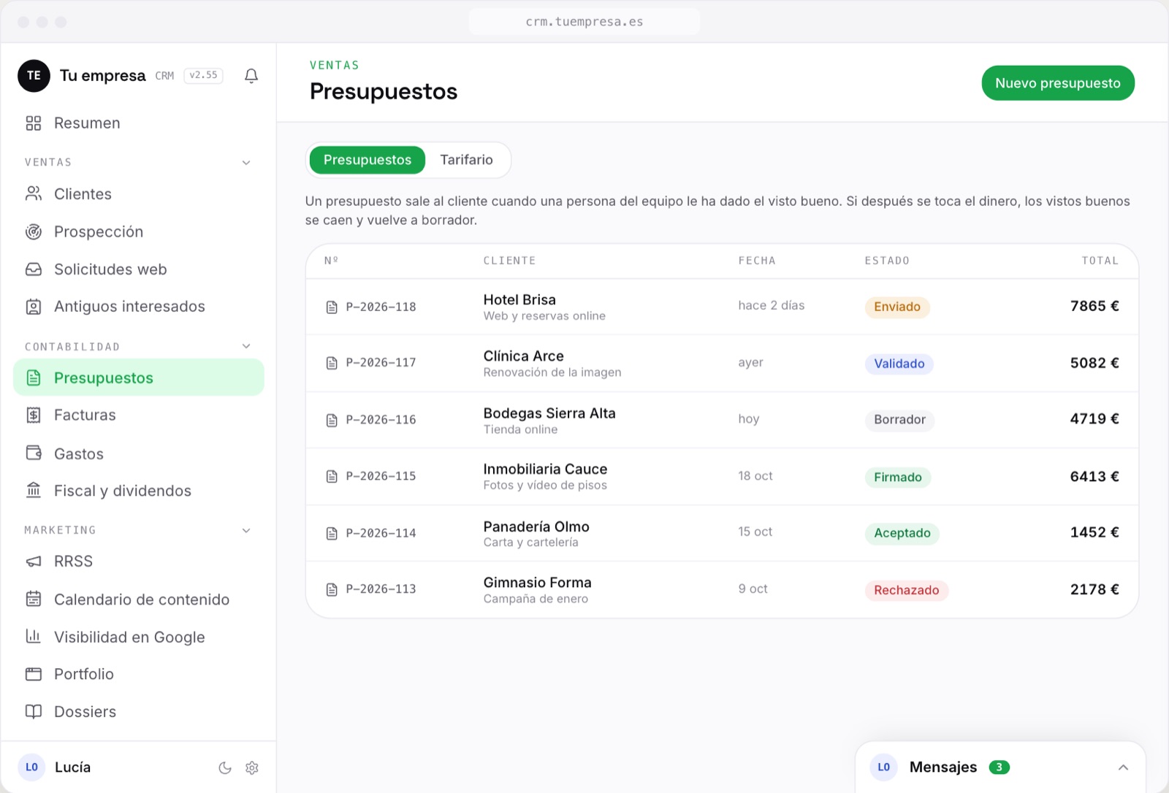Click the RRSS megaphone icon

pos(34,562)
